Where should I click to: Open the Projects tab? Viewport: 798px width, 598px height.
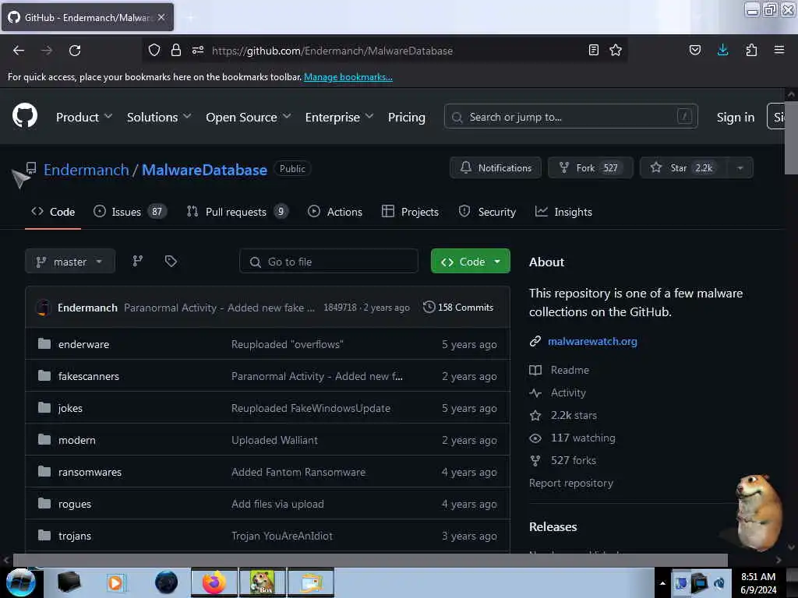[x=410, y=212]
